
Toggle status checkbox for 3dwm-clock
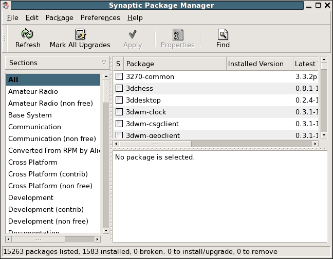[x=119, y=112]
